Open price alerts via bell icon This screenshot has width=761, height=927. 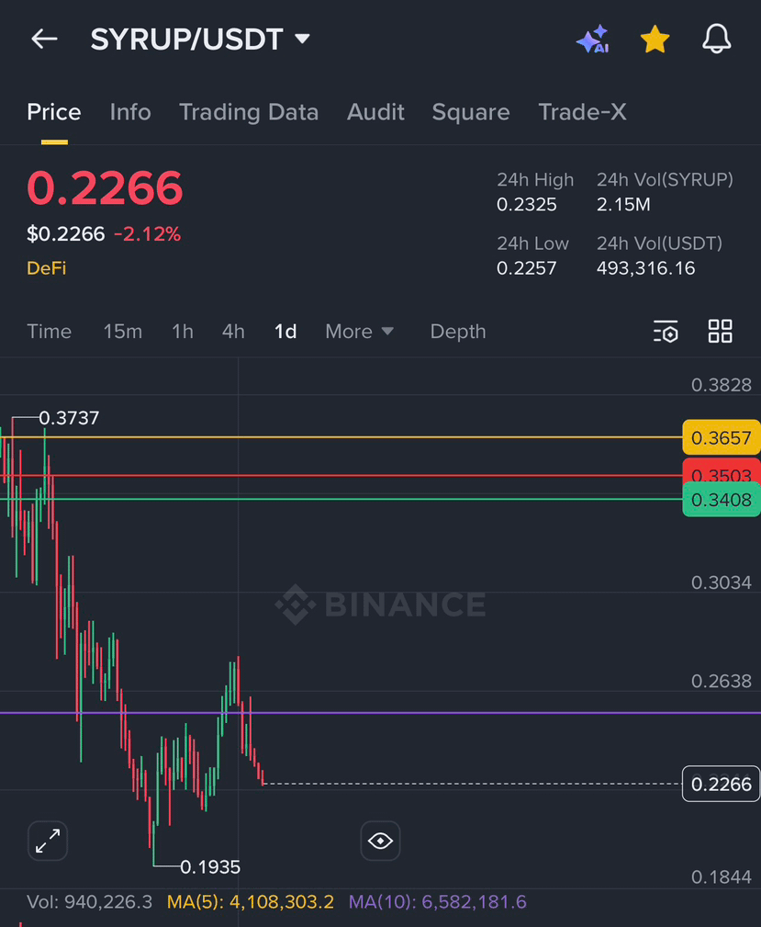716,40
